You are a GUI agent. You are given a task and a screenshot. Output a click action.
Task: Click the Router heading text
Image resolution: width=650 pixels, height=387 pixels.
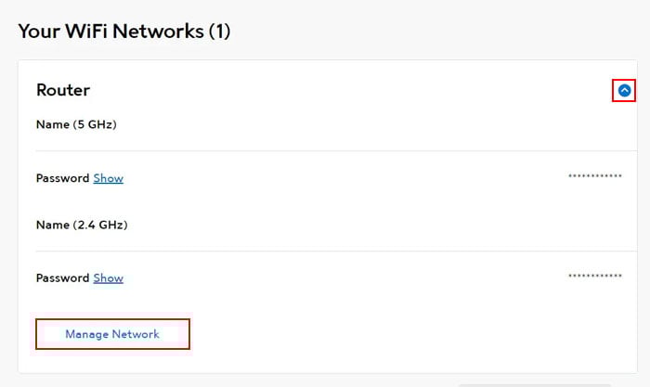pyautogui.click(x=63, y=90)
